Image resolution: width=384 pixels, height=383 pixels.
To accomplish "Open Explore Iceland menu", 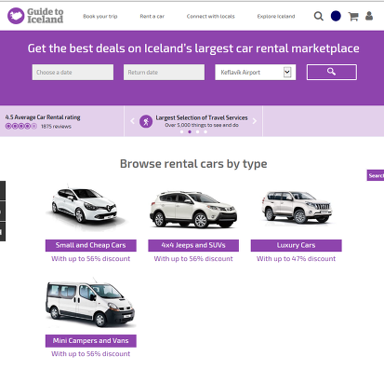I will point(276,16).
